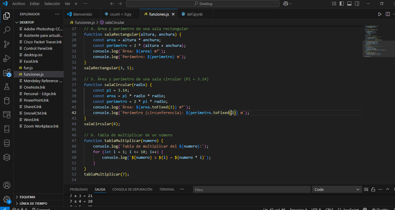Switch to the count = 0.py tab

click(120, 14)
